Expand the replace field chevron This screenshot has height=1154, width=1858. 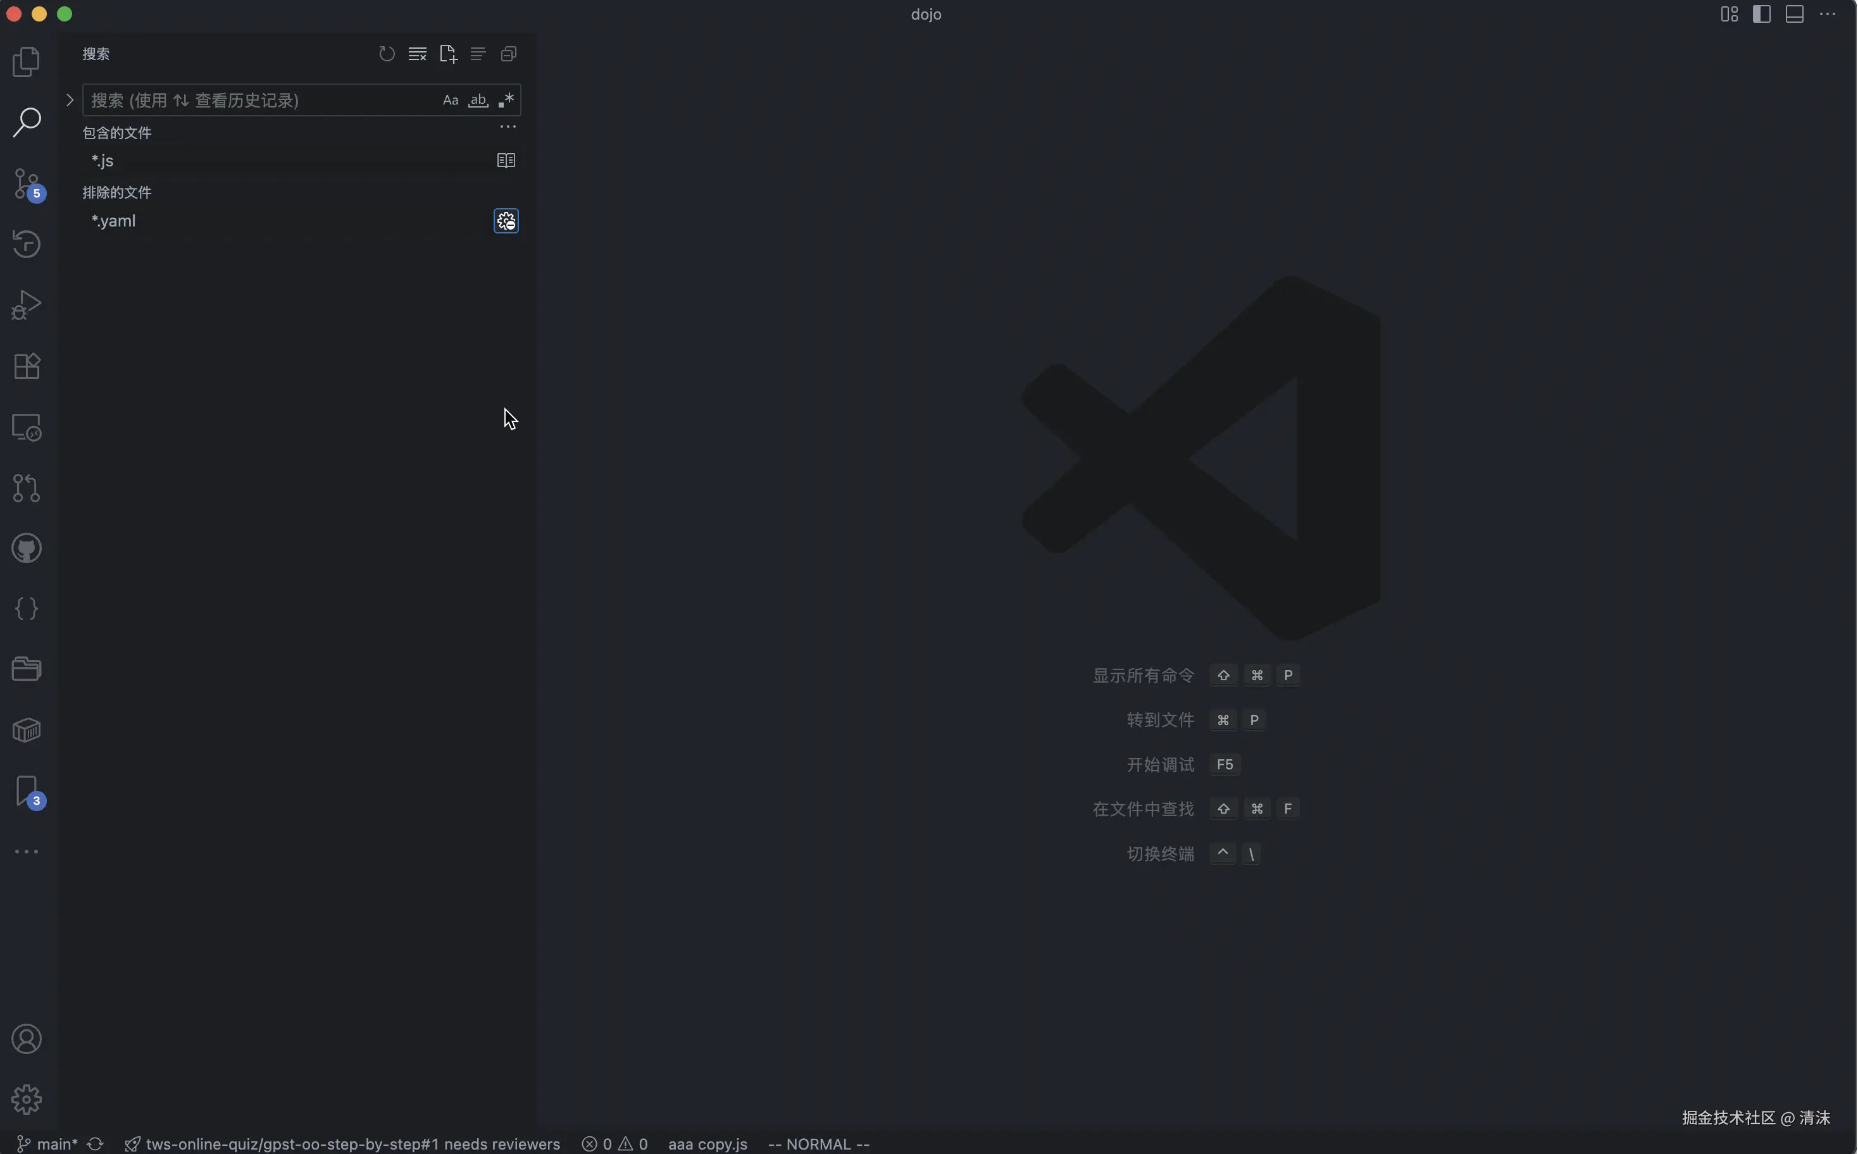click(x=70, y=101)
